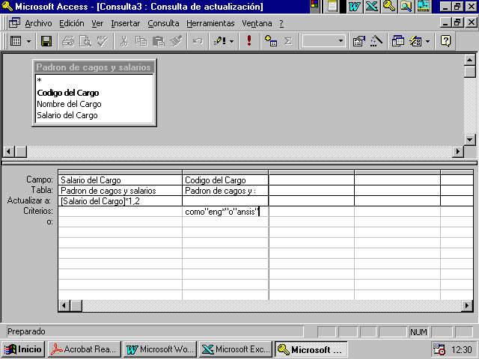The width and height of the screenshot is (479, 359).
Task: Click the Show Table icon
Action: click(x=271, y=41)
